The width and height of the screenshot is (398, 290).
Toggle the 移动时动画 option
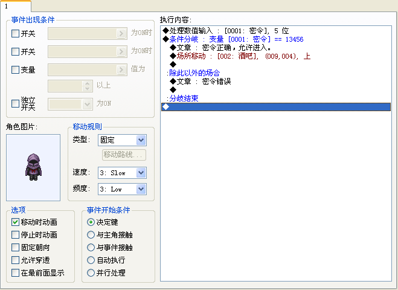(15, 222)
